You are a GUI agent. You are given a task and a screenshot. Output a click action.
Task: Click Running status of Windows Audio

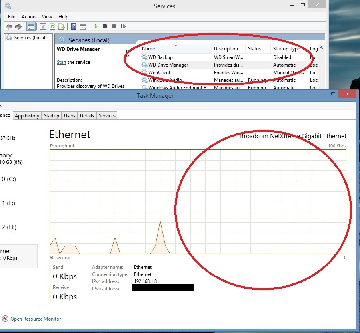(257, 80)
